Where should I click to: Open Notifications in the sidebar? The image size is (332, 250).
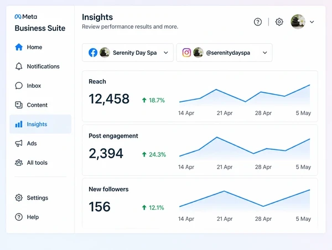tap(40, 66)
